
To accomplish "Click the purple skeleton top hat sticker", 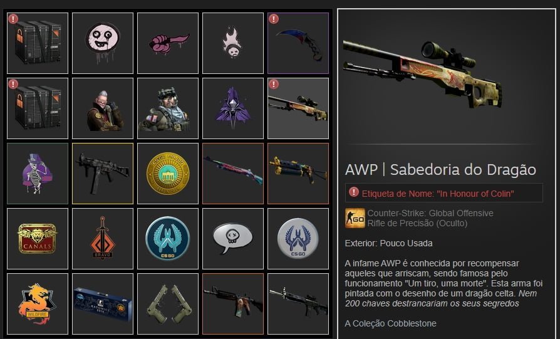I will (x=38, y=174).
